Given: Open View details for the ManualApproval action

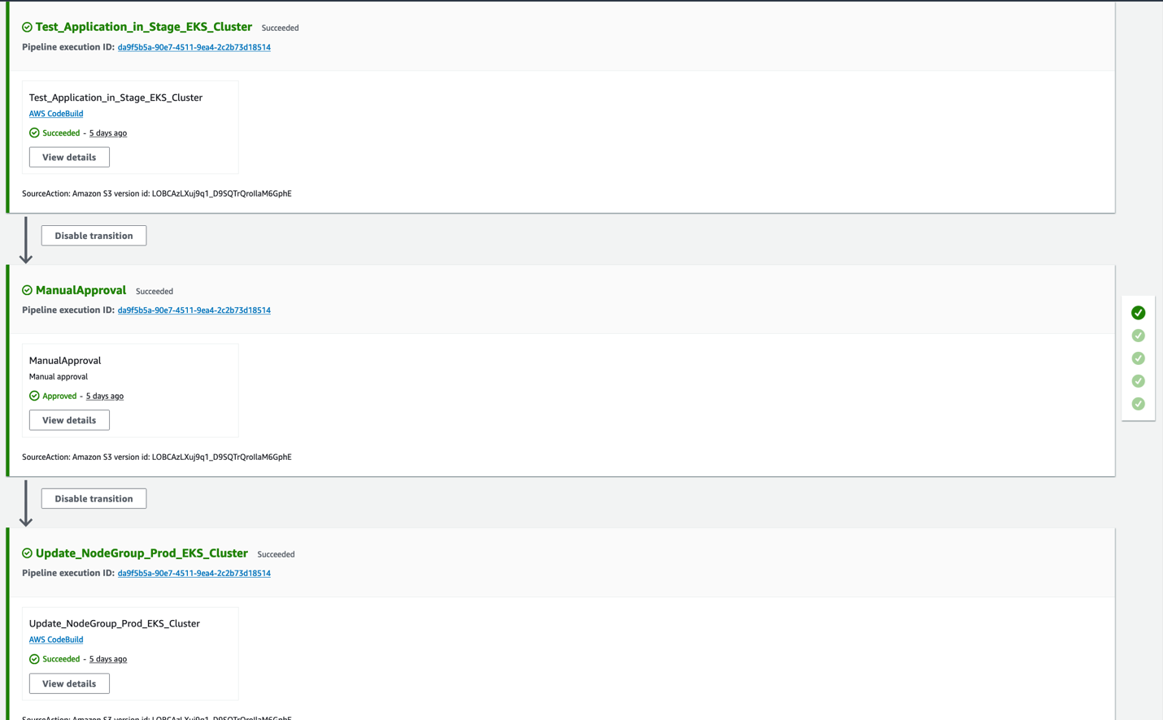Looking at the screenshot, I should (x=68, y=419).
